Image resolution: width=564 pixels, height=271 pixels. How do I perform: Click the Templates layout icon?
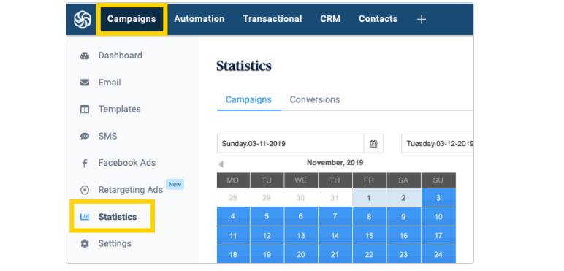[x=85, y=110]
